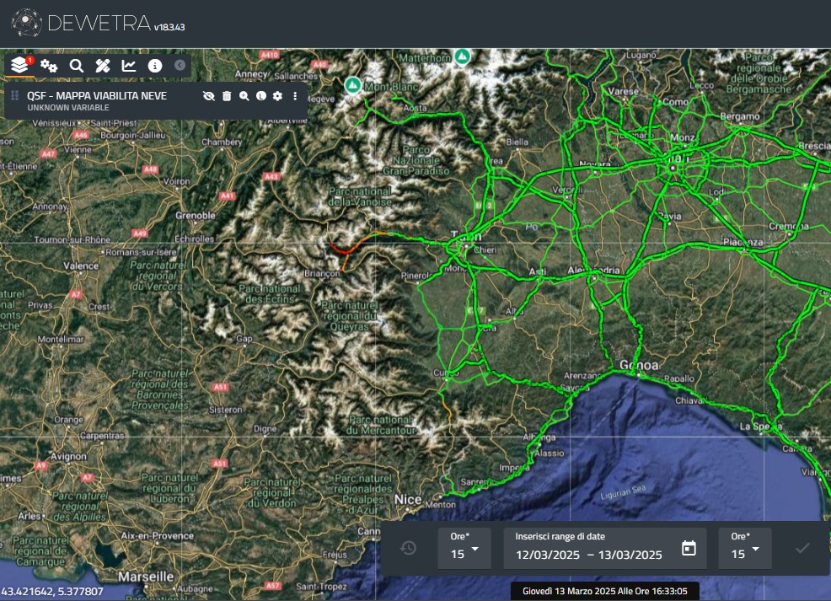Click the history reset clock icon
831x601 pixels.
pos(409,549)
